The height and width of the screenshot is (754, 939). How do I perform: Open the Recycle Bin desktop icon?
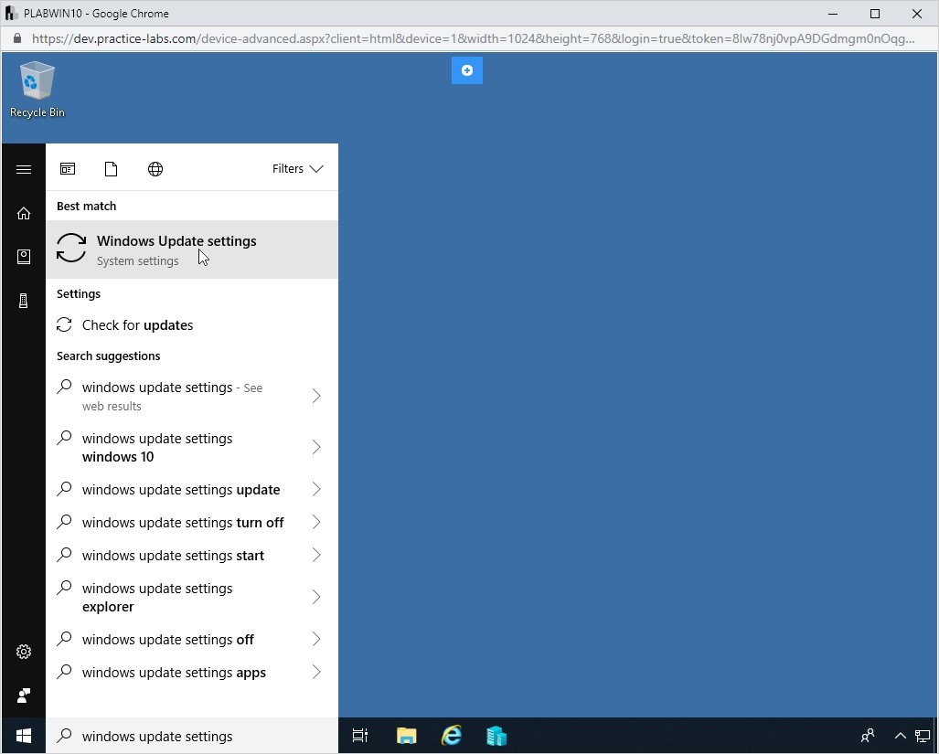pos(37,90)
